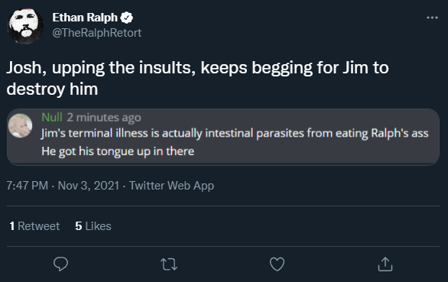This screenshot has width=448, height=282.
Task: Open the three-dot more options menu
Action: pyautogui.click(x=432, y=18)
